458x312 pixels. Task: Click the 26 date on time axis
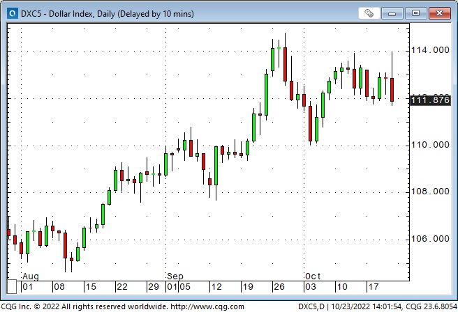coord(279,287)
